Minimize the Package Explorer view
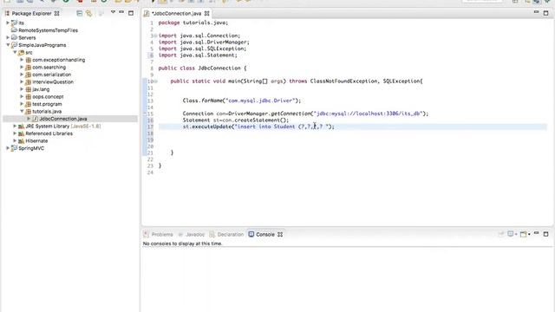 121,12
